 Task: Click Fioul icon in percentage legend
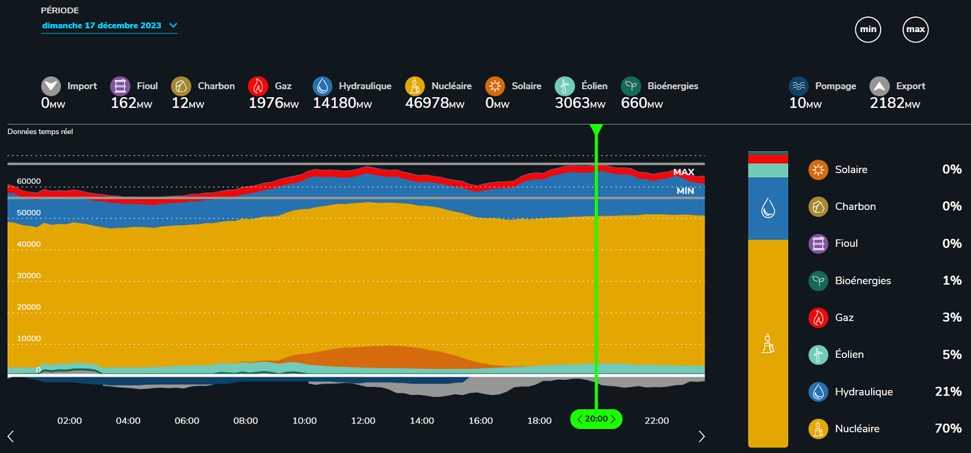tap(818, 244)
